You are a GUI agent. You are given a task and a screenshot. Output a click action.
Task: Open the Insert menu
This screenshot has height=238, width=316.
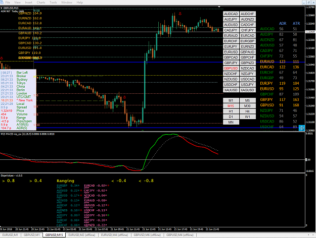tap(29, 3)
